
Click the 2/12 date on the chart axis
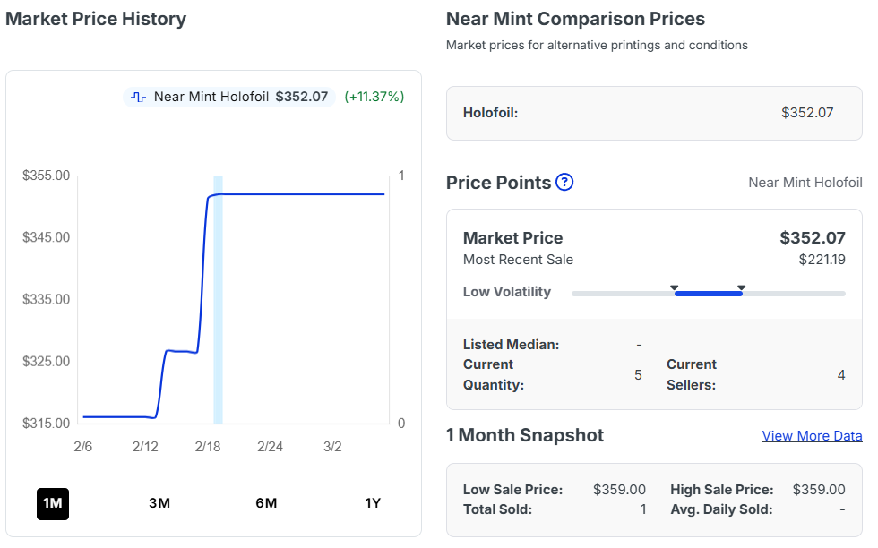tap(145, 447)
